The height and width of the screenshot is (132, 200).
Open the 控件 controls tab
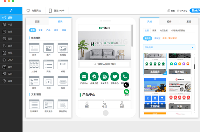169,21
